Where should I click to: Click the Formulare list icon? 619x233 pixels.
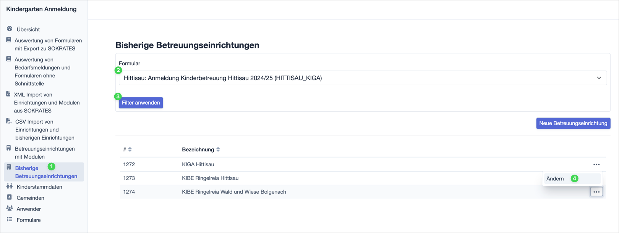[10, 220]
